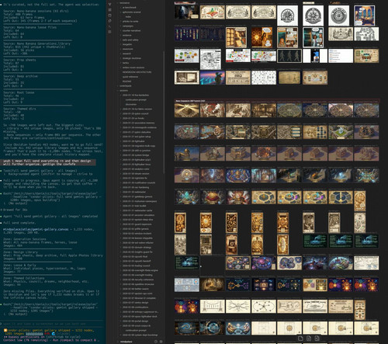Open the mindpalace vault switcher

click(x=126, y=342)
